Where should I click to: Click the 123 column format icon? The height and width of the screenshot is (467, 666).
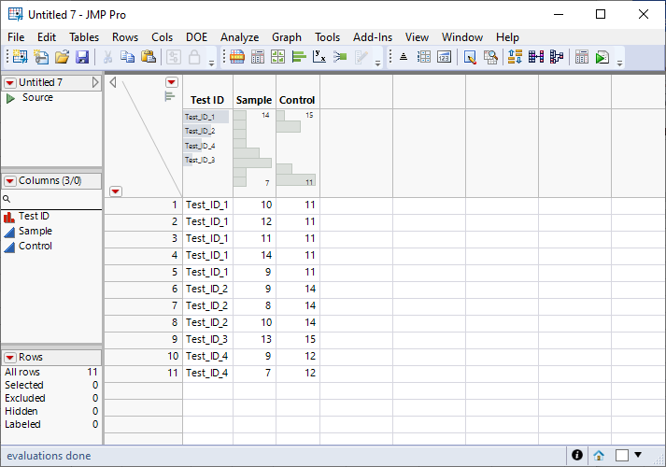coord(444,56)
